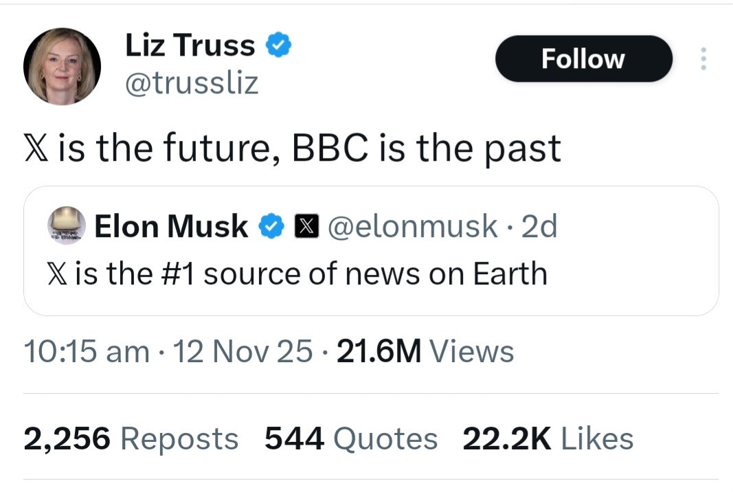
Task: Click the Elon Musk name in quote
Action: click(x=171, y=226)
